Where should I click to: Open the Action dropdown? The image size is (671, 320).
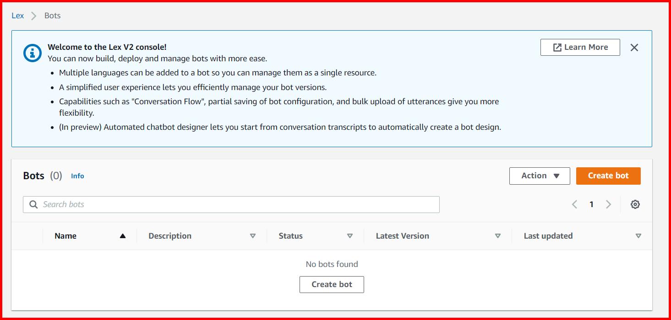540,176
